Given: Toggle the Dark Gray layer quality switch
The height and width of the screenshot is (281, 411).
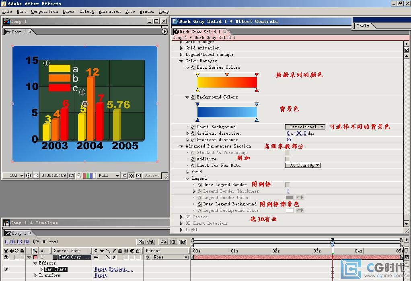Looking at the screenshot, I should [108, 257].
